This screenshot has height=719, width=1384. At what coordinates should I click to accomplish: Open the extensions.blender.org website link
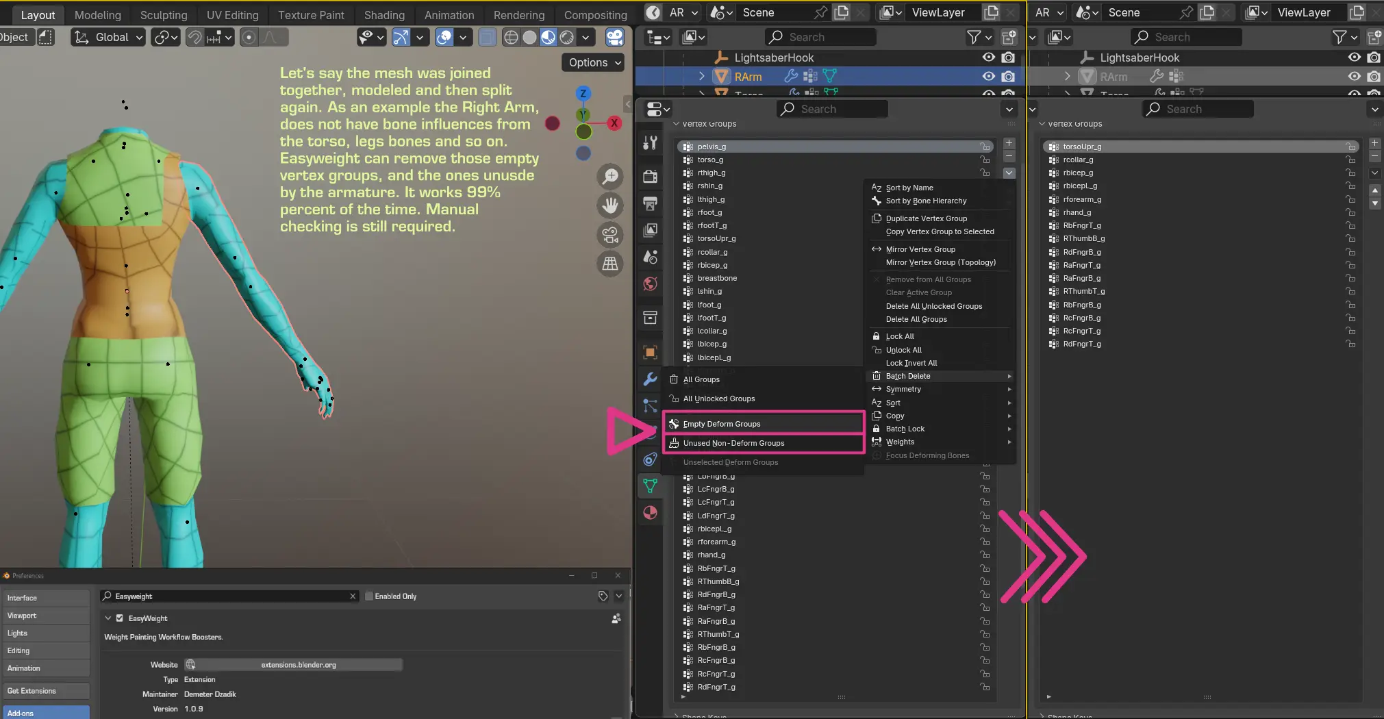(298, 665)
